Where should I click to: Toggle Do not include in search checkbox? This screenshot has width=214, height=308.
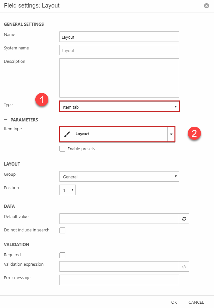(x=62, y=230)
